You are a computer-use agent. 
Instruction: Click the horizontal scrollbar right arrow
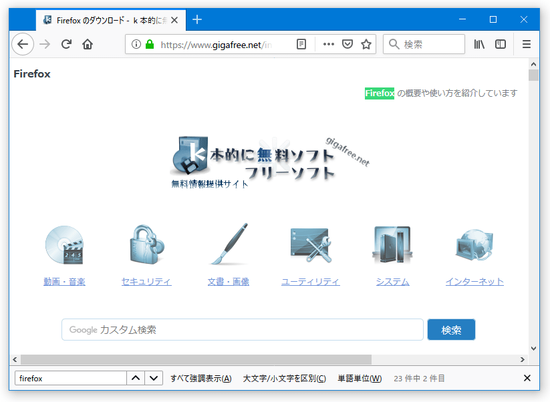tap(523, 359)
